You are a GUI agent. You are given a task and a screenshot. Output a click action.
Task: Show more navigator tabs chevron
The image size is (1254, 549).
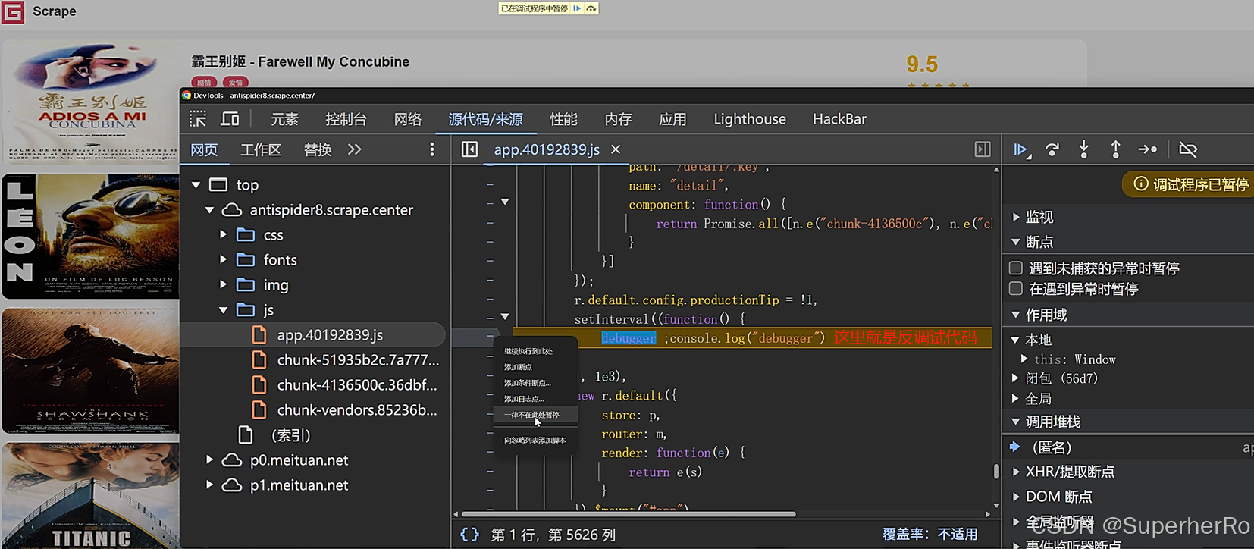coord(355,149)
